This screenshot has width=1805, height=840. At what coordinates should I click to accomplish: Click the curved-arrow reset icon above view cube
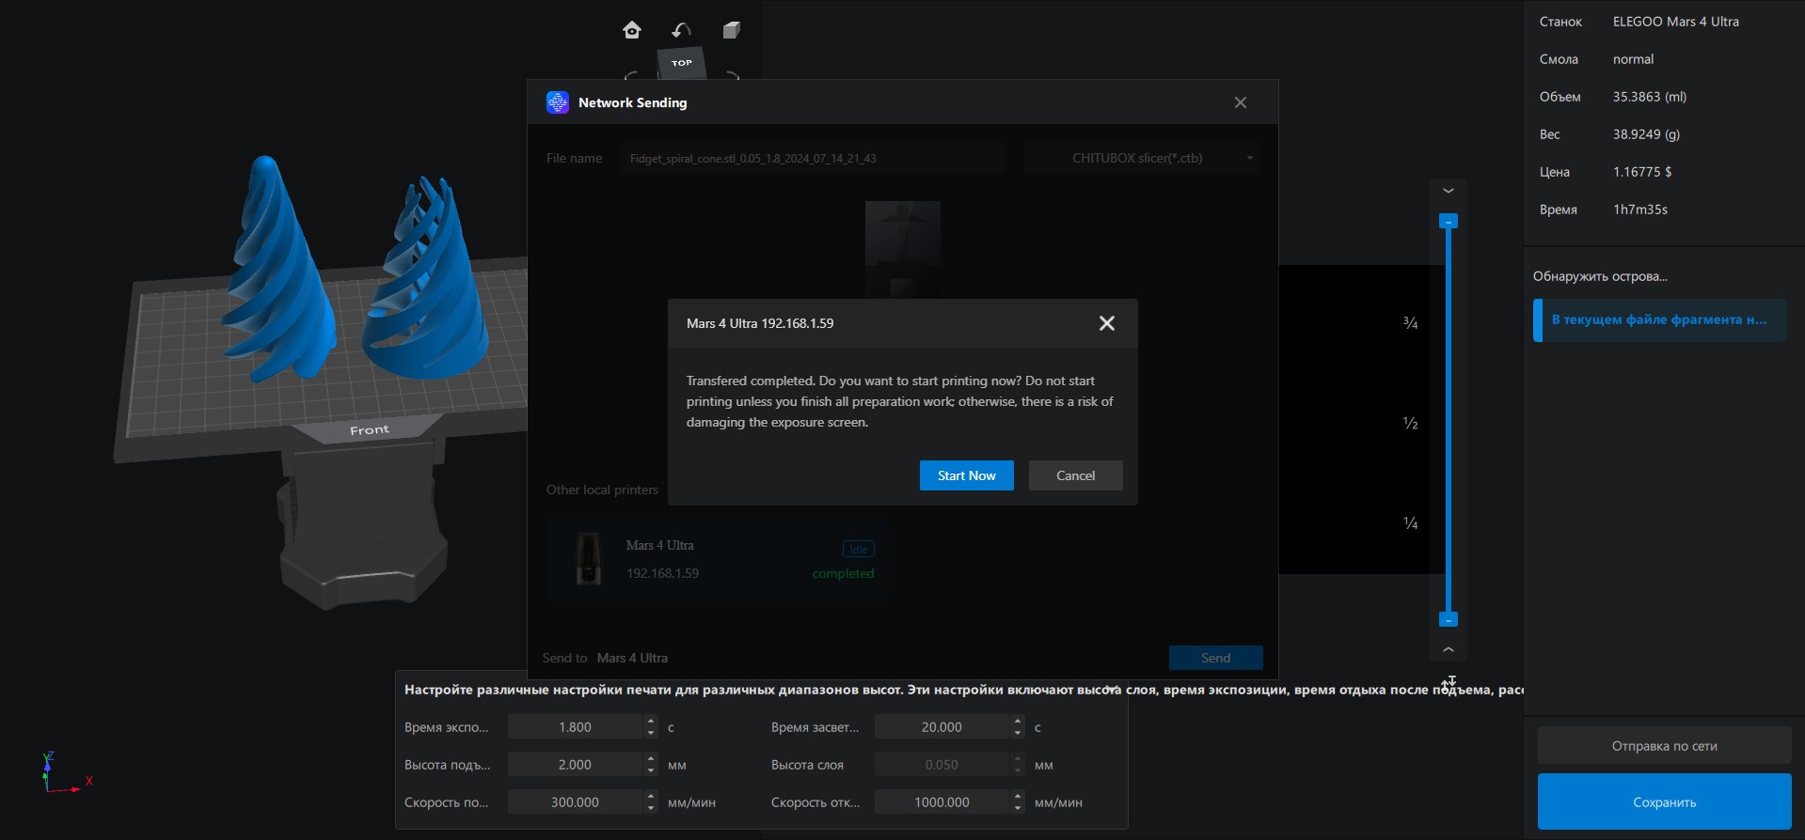point(681,30)
